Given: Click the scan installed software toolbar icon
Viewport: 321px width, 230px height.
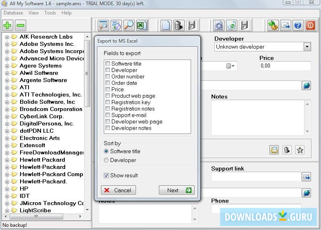Looking at the screenshot, I should 103,25.
